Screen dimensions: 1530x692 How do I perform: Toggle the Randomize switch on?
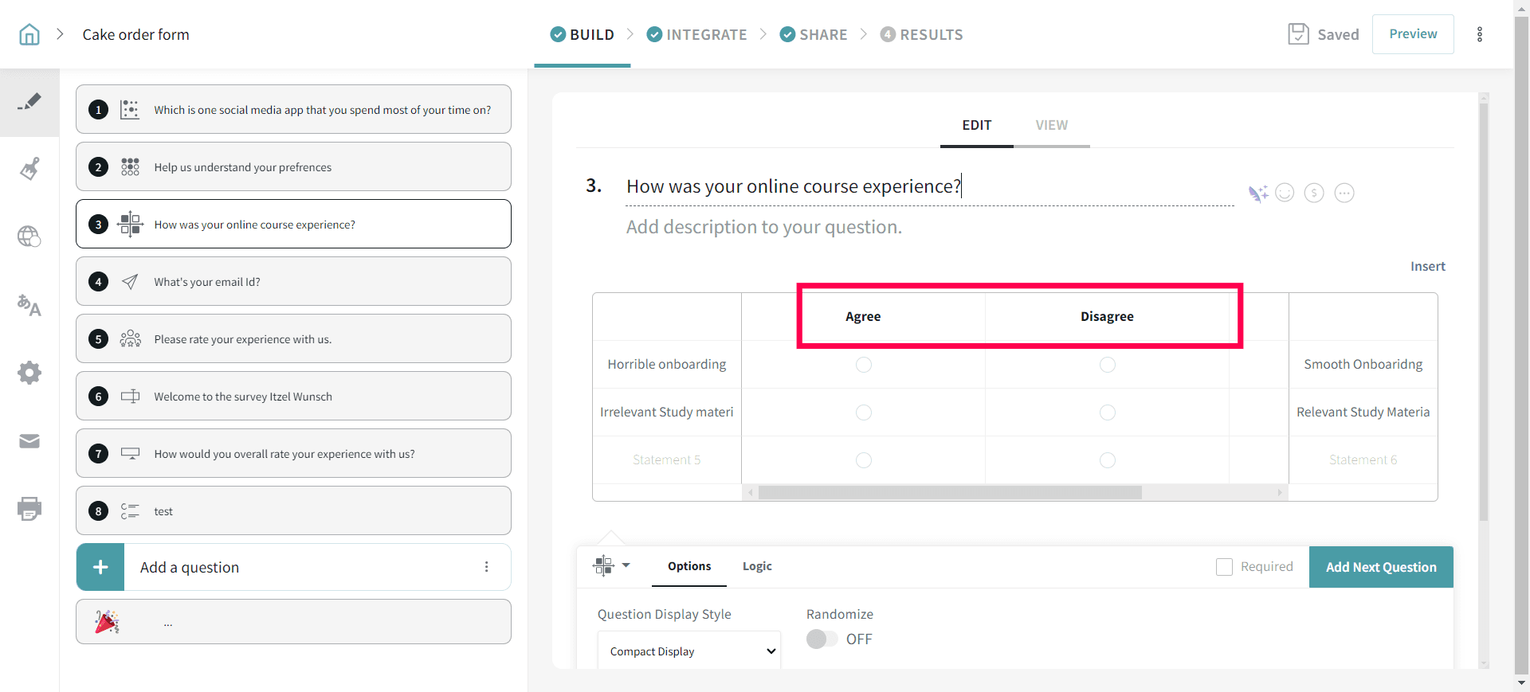pos(822,639)
